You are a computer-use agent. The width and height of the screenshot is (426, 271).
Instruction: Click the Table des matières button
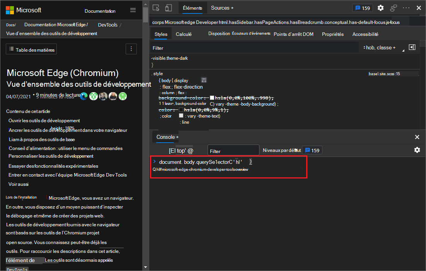(32, 49)
